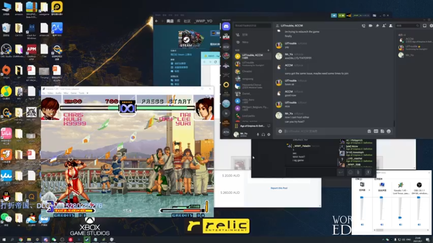Open Discord attachment plus button
433x243 pixels.
[x=280, y=131]
